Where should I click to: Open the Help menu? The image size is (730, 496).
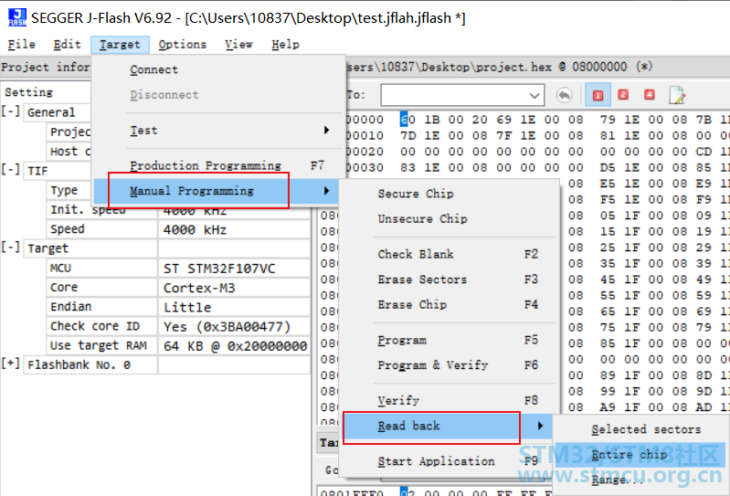(x=285, y=45)
